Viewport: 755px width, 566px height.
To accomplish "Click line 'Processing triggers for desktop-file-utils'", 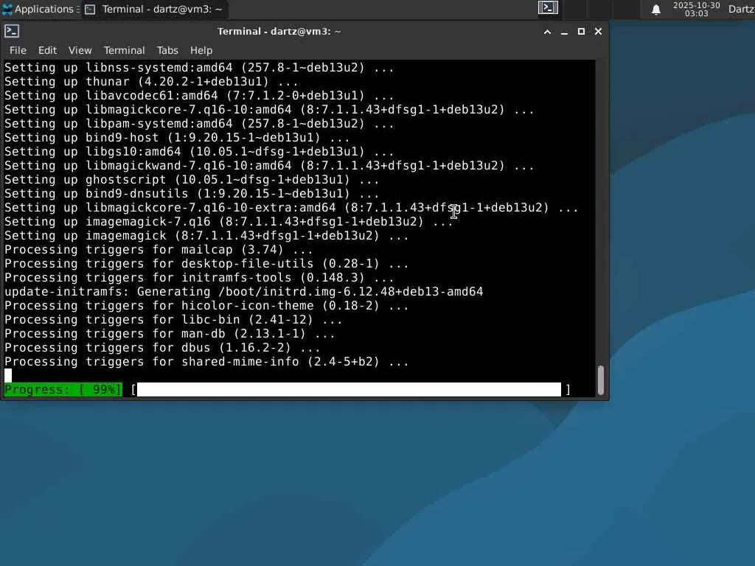I will [206, 264].
